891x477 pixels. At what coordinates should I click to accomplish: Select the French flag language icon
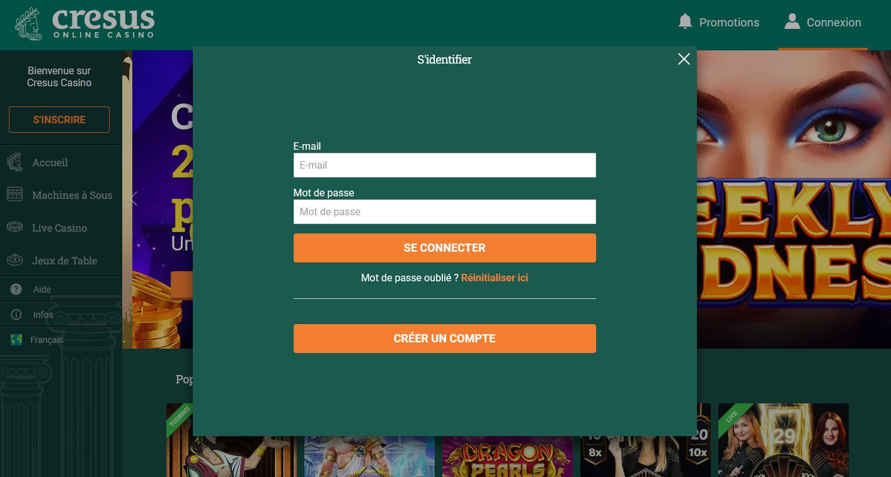[x=16, y=339]
